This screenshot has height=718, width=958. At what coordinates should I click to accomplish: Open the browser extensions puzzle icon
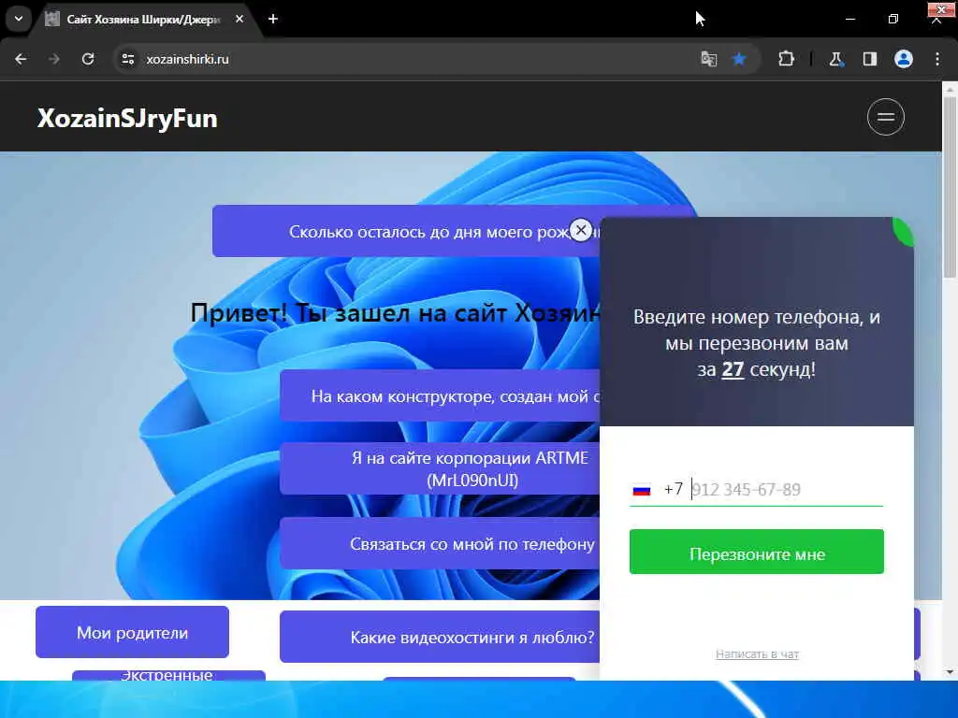coord(786,59)
